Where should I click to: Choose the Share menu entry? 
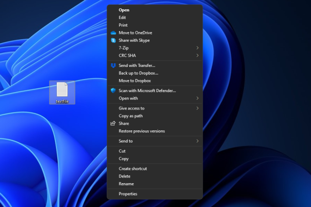155,124
